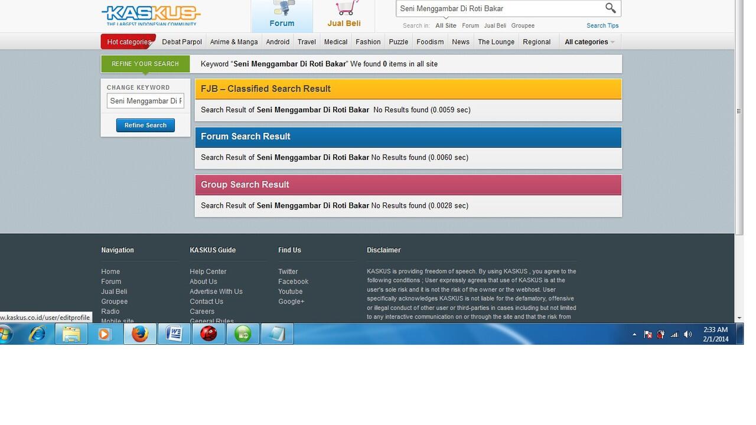Click the search magnifier icon

tap(610, 8)
